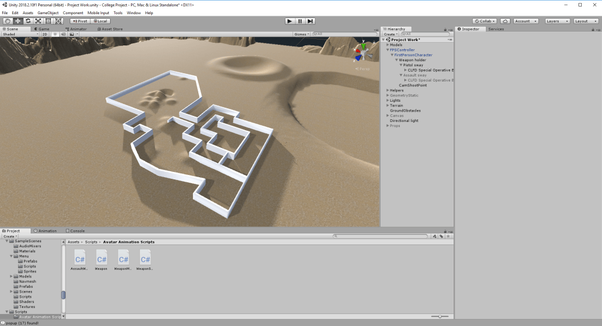602x326 pixels.
Task: Select the Scale tool
Action: pyautogui.click(x=38, y=21)
